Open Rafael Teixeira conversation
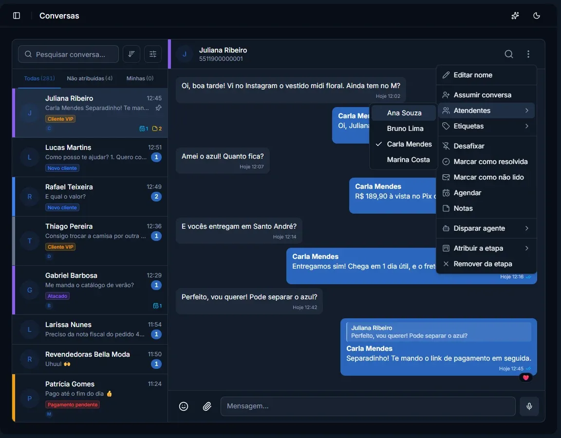561x438 pixels. pyautogui.click(x=90, y=197)
